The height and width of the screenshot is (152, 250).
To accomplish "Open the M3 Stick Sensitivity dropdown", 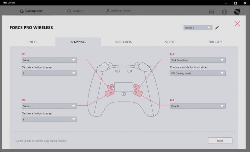I will (x=197, y=60).
